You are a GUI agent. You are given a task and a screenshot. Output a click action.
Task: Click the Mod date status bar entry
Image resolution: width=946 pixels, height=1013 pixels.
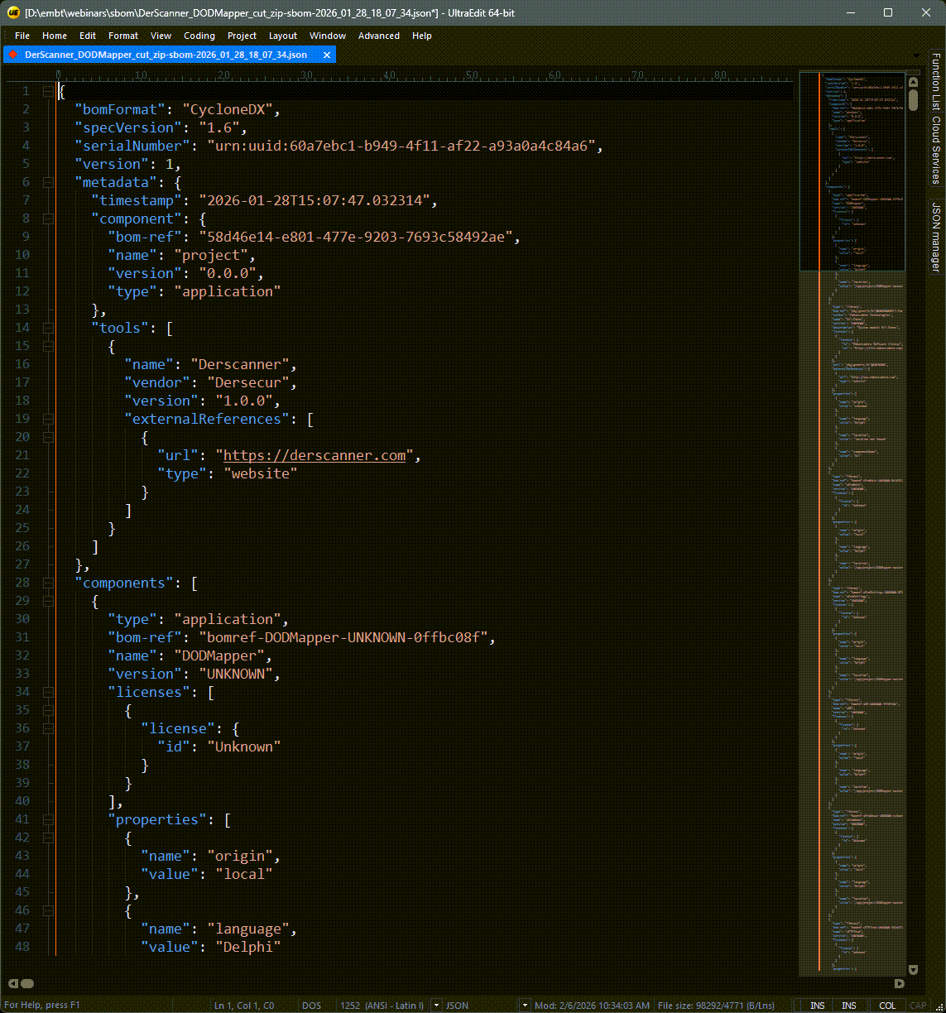tap(593, 1006)
